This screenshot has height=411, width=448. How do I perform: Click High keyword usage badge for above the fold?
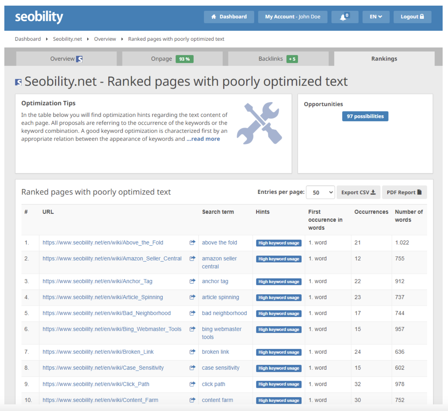pos(279,243)
